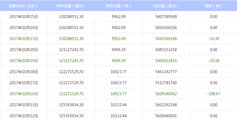Click 325765654.30 in the 10月13日 row
This screenshot has width=237, height=121.
point(71,105)
